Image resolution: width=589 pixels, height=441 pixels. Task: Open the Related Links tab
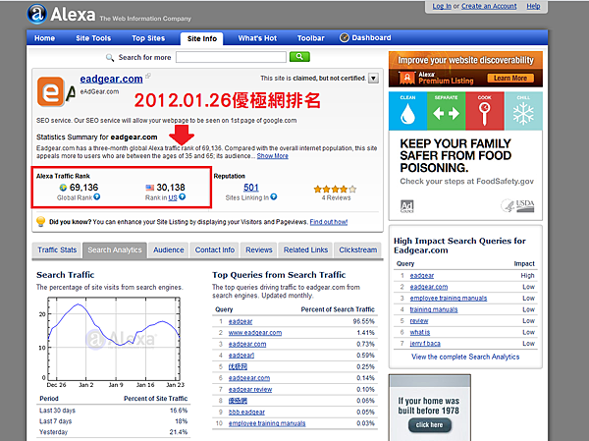(x=305, y=250)
